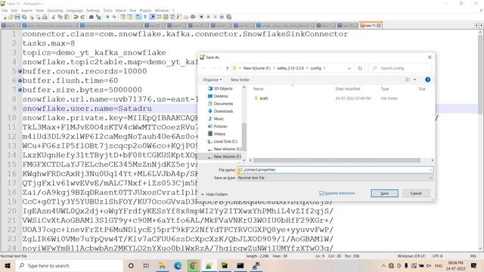484x272 pixels.
Task: Select the active new 11 tab
Action: pyautogui.click(x=370, y=25)
